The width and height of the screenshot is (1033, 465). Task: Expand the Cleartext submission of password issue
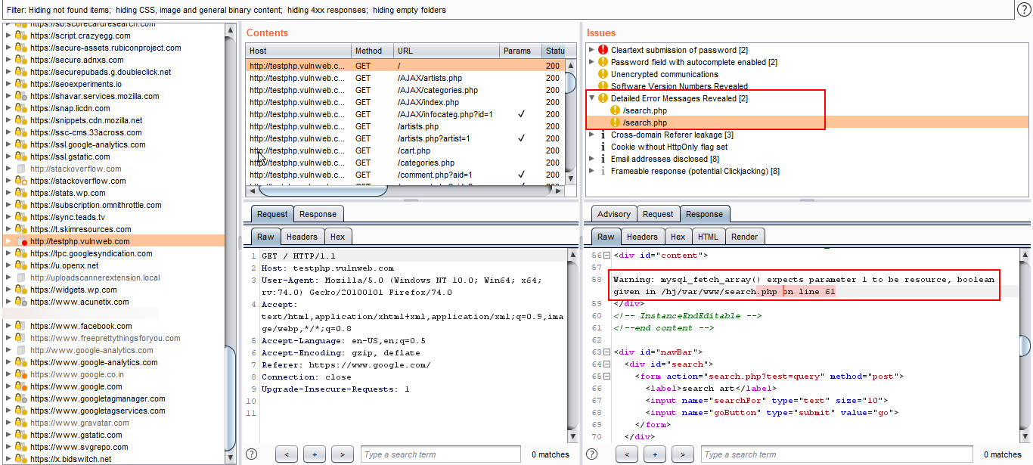[x=592, y=50]
